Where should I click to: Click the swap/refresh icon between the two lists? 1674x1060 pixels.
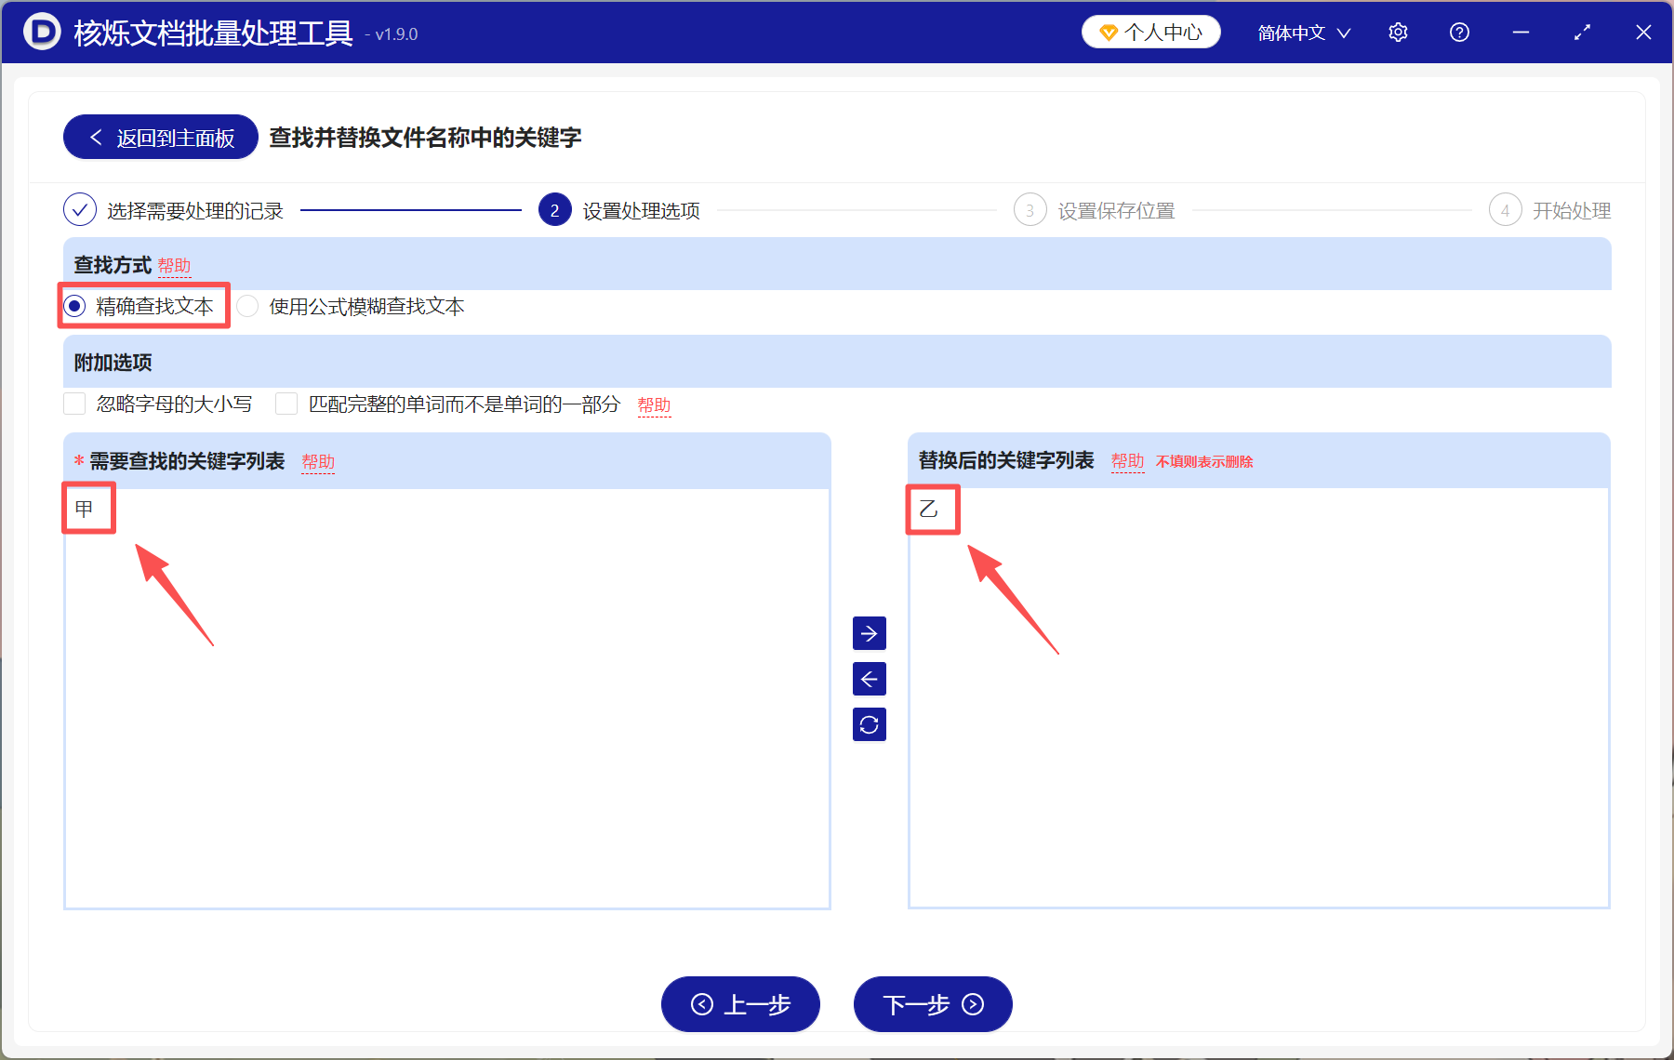[x=869, y=724]
